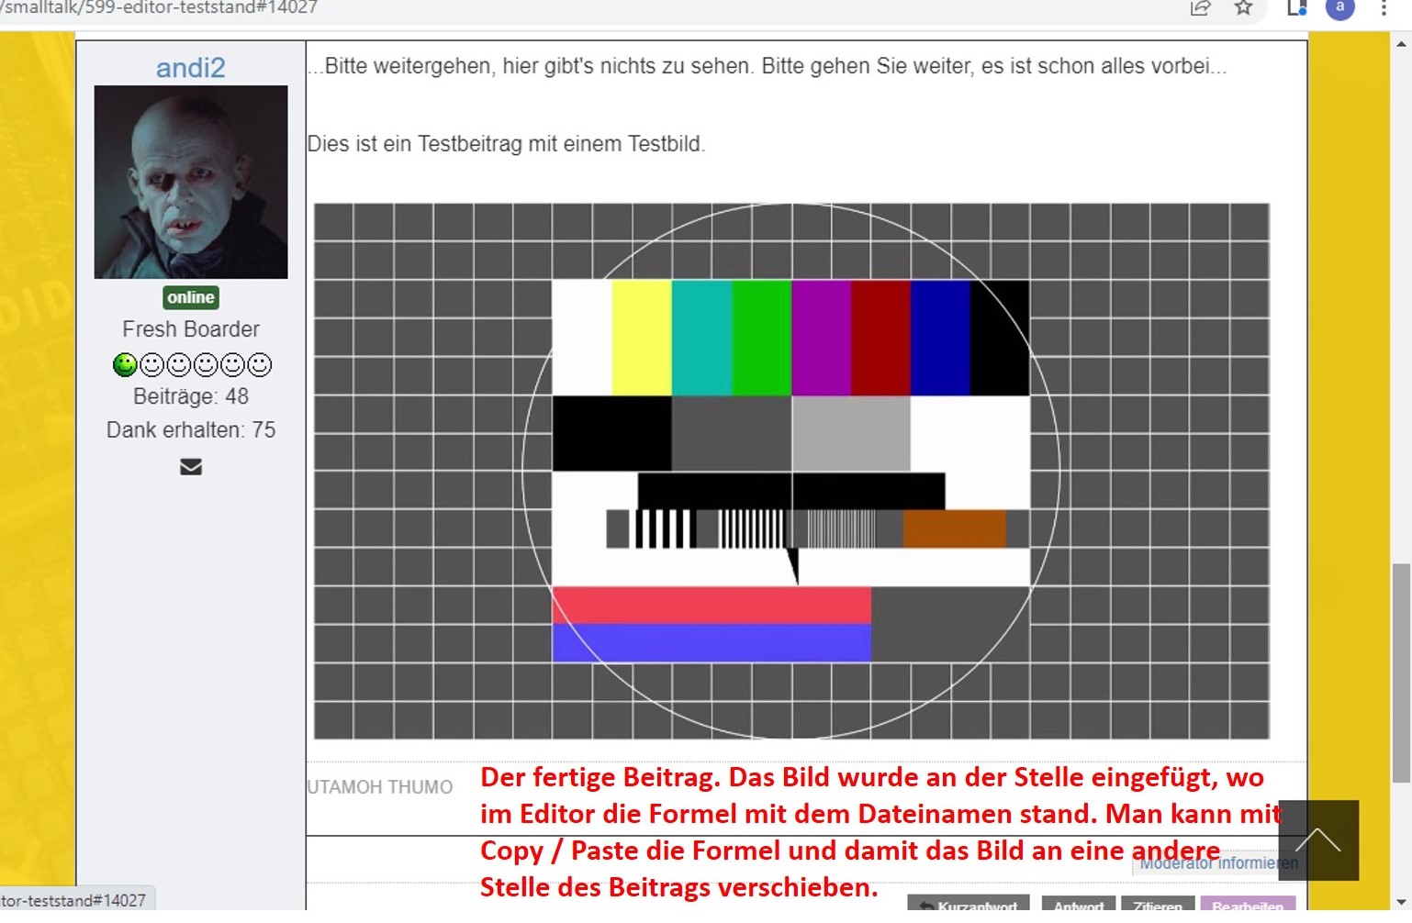Image resolution: width=1412 pixels, height=923 pixels.
Task: Bookmark this page with the star icon
Action: tap(1243, 8)
